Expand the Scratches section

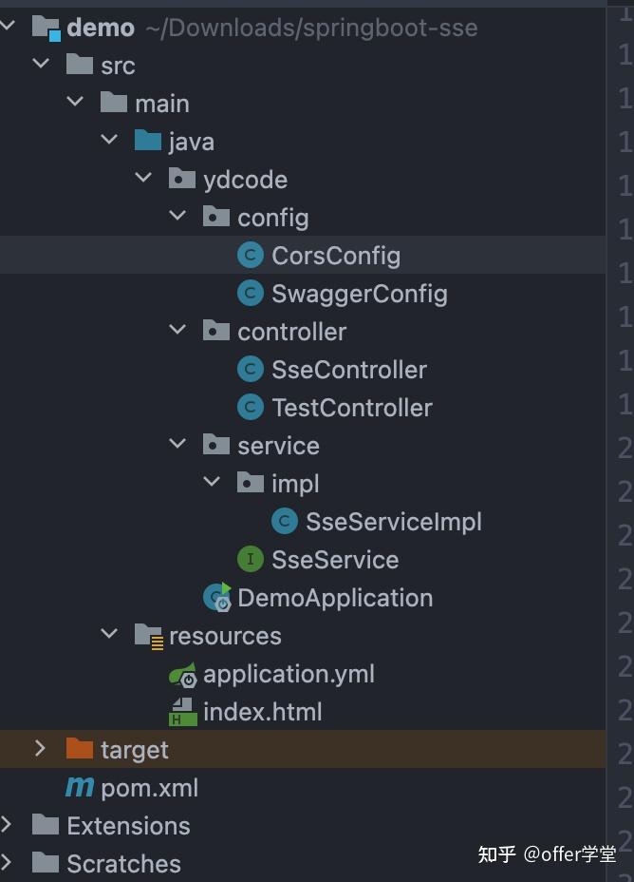(x=8, y=863)
